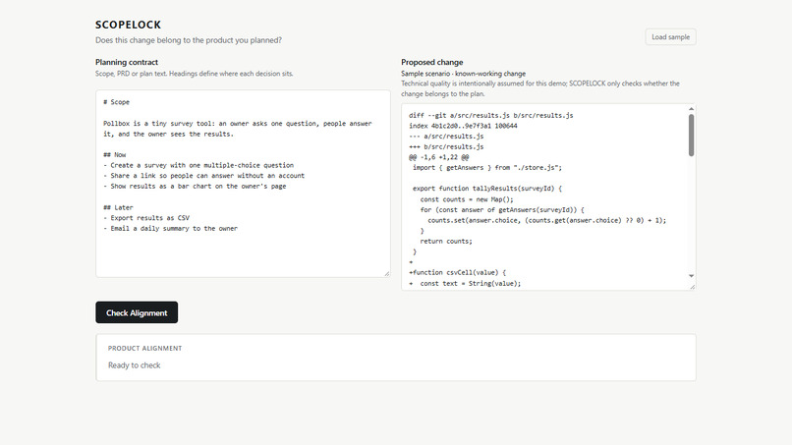Click the "Does this change belong" tagline

pyautogui.click(x=189, y=40)
